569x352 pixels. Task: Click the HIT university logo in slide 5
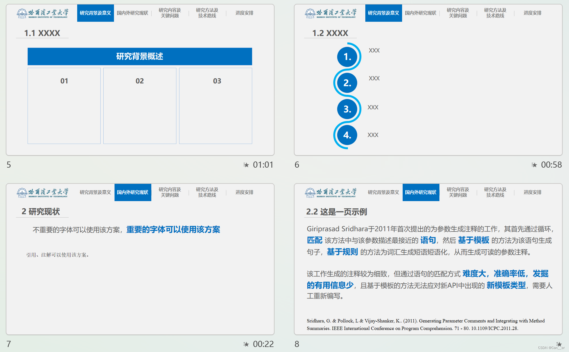(x=42, y=13)
